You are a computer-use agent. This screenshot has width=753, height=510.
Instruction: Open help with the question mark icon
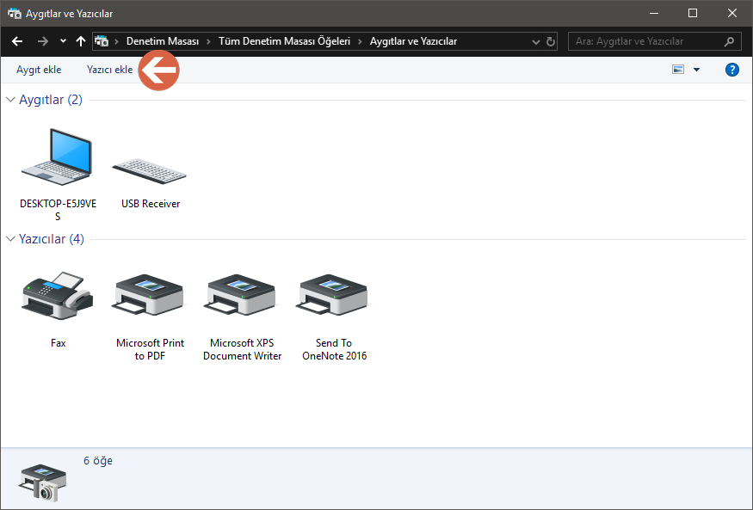tap(731, 70)
